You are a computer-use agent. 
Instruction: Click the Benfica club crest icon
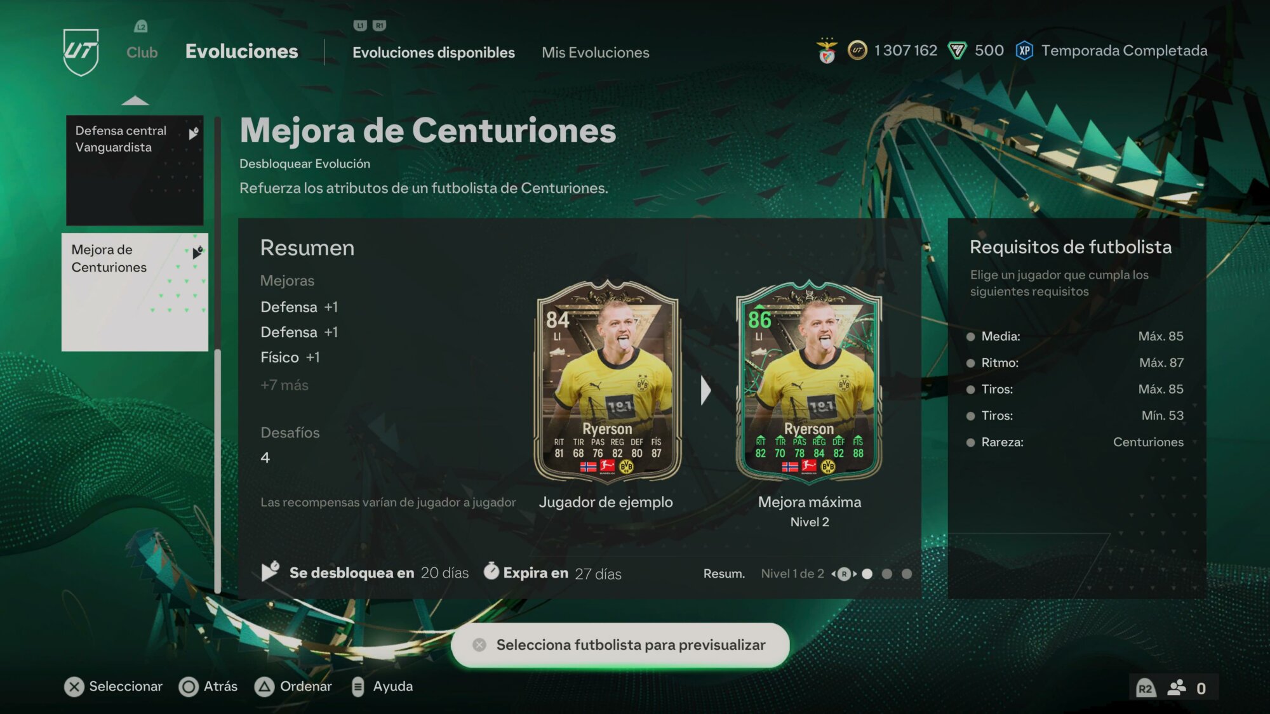tap(827, 51)
